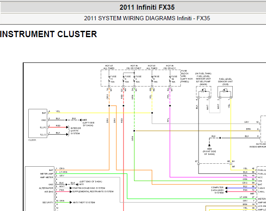This screenshot has width=266, height=211.
Task: Select "FUSE BLOCK (J/B) (LEFT KICK PANEL)" label
Action: click(x=187, y=76)
